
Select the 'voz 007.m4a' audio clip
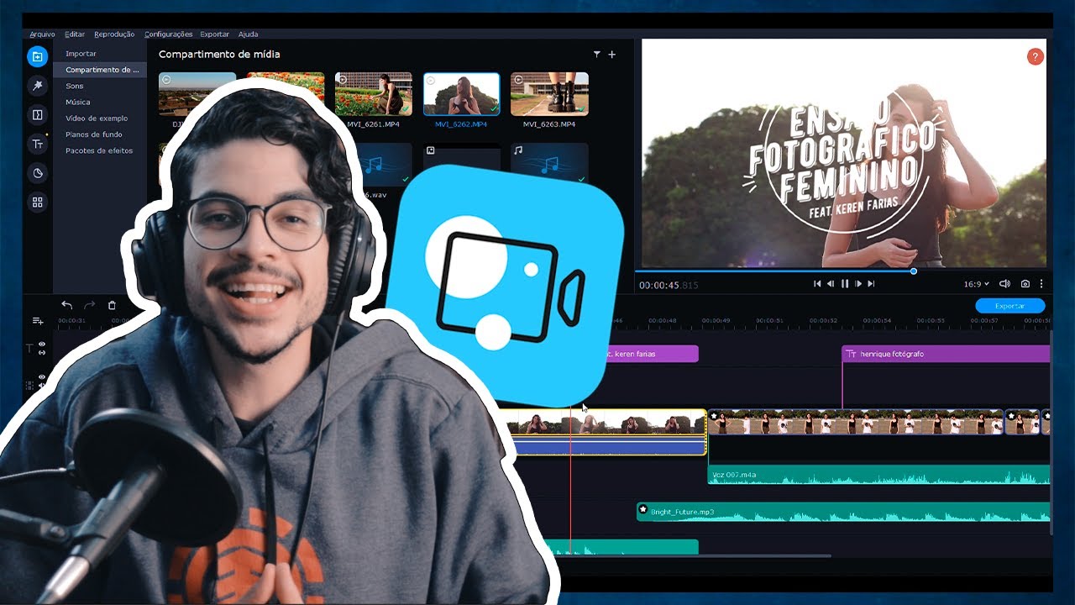pyautogui.click(x=879, y=475)
